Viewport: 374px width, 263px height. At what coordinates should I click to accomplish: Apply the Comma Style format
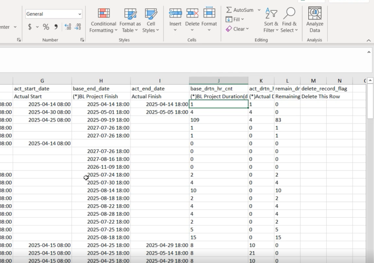(x=56, y=27)
